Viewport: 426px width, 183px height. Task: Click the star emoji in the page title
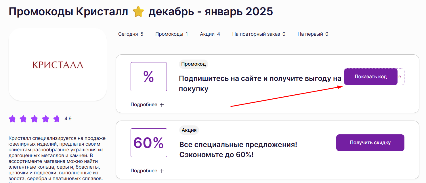click(139, 12)
